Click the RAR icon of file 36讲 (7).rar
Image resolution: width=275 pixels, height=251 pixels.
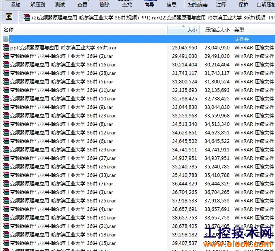[x=6, y=183]
